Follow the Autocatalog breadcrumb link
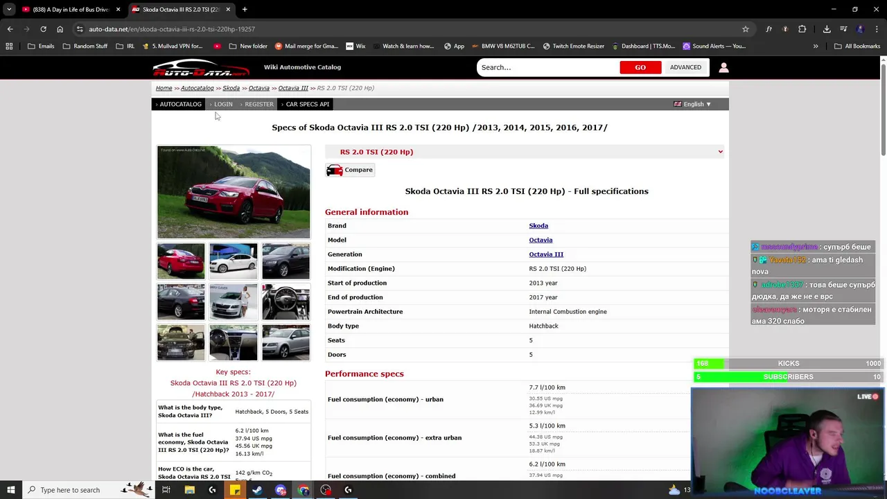 click(x=197, y=88)
